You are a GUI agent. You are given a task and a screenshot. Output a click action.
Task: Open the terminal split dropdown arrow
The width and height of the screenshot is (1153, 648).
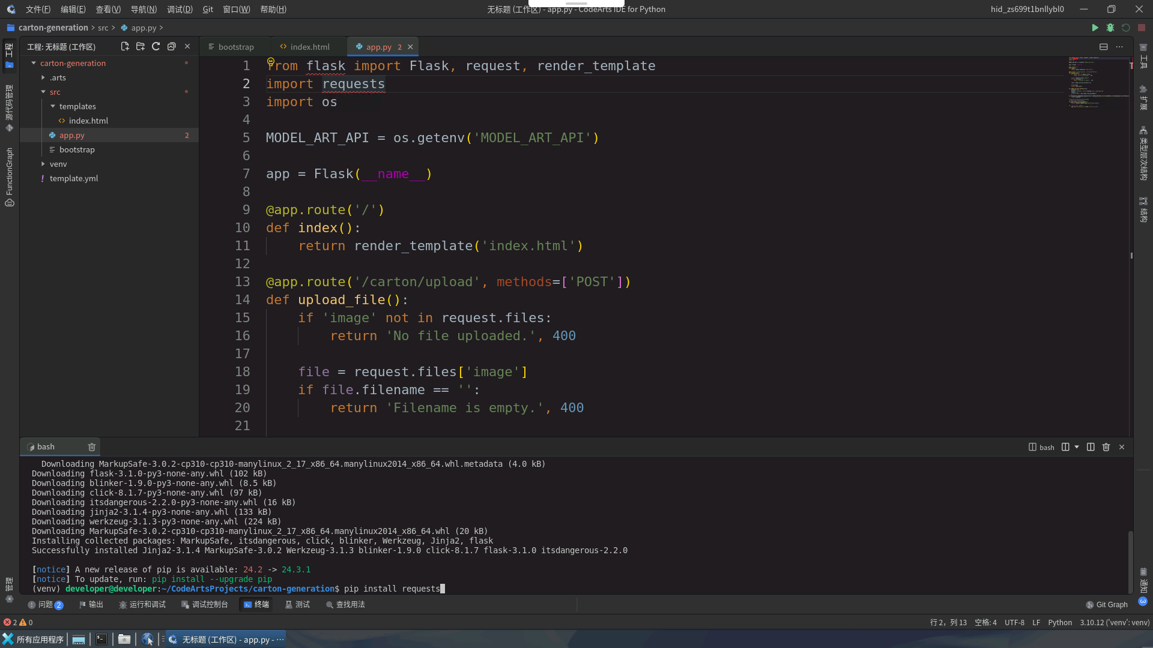click(1077, 447)
